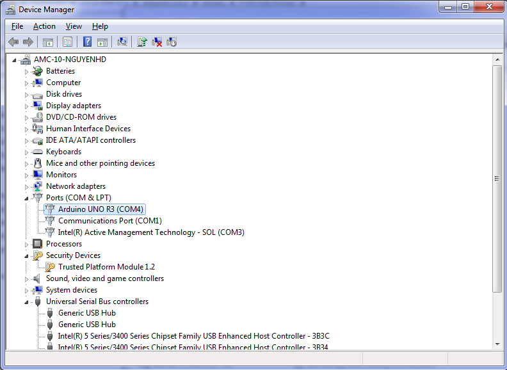Click the Disk drives category icon
Viewport: 507px width, 370px height.
pyautogui.click(x=38, y=95)
